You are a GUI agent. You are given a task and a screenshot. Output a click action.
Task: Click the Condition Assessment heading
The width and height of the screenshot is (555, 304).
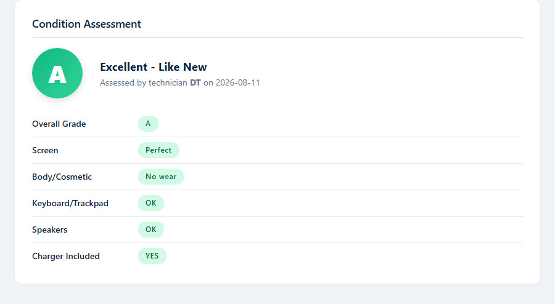[x=86, y=24]
